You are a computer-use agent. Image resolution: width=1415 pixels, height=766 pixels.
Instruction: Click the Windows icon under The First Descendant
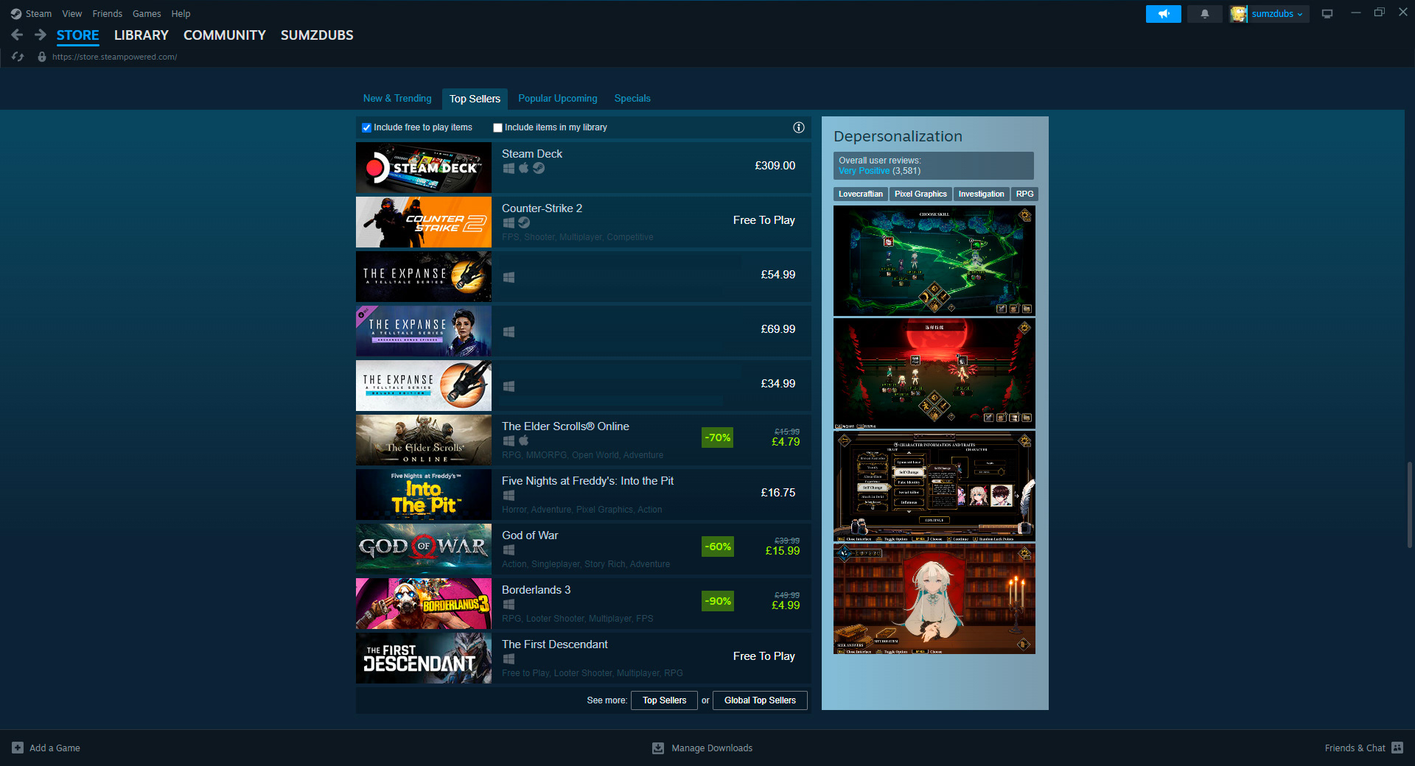click(x=509, y=658)
